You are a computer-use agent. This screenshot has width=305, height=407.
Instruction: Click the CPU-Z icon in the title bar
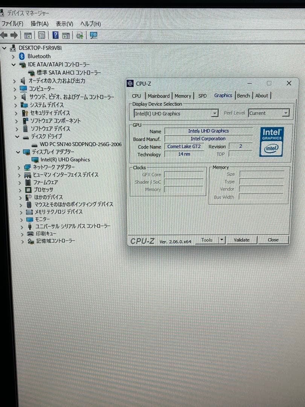pos(130,83)
